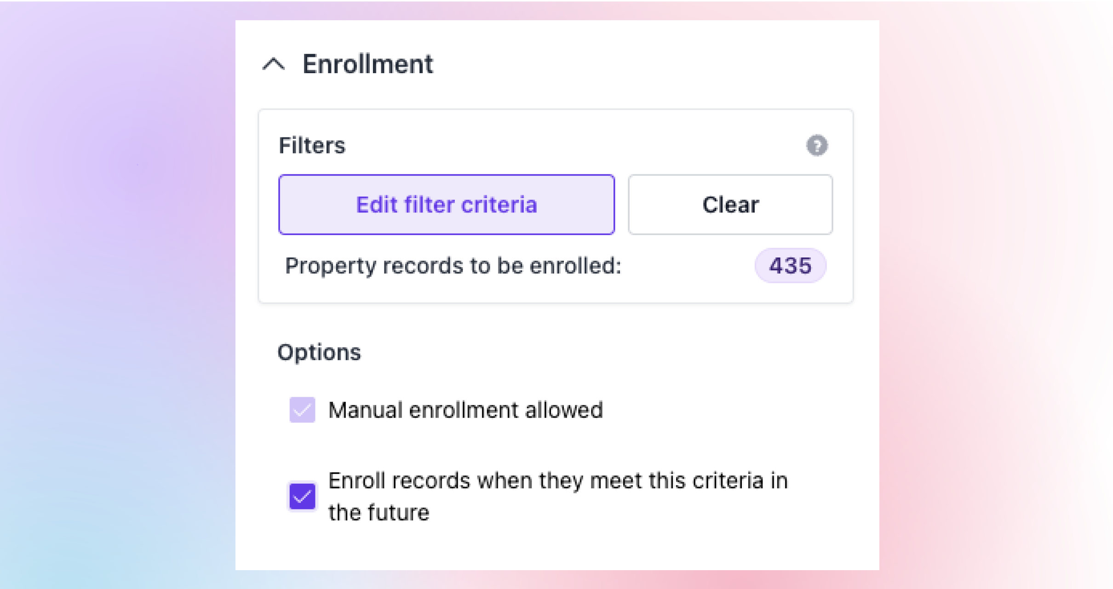The image size is (1113, 589).
Task: Open the Filters help question mark
Action: click(x=817, y=146)
